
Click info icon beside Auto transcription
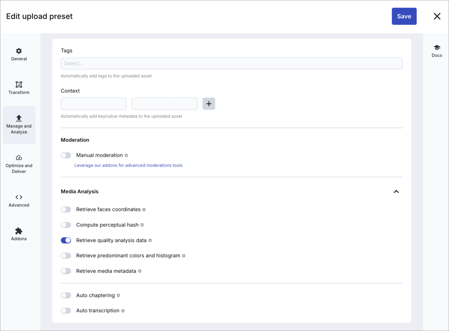[123, 311]
